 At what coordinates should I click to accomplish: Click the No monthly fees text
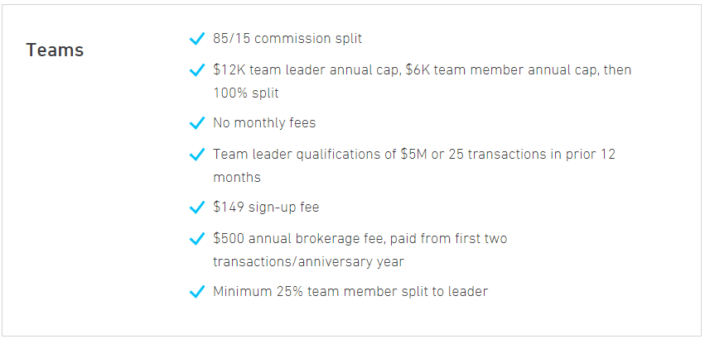264,122
